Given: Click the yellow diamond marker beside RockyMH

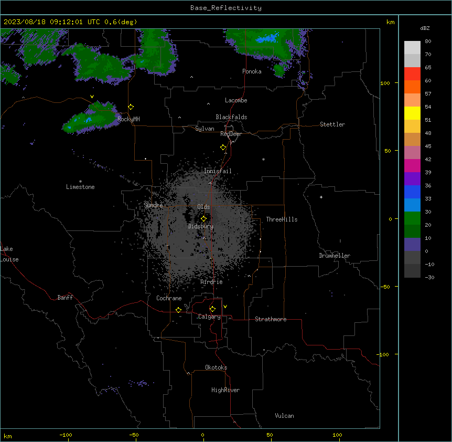Looking at the screenshot, I should click(x=131, y=107).
